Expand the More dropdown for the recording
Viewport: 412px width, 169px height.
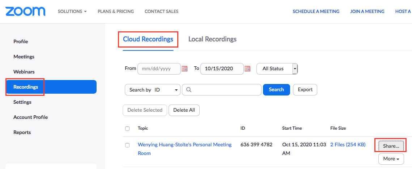coord(391,159)
